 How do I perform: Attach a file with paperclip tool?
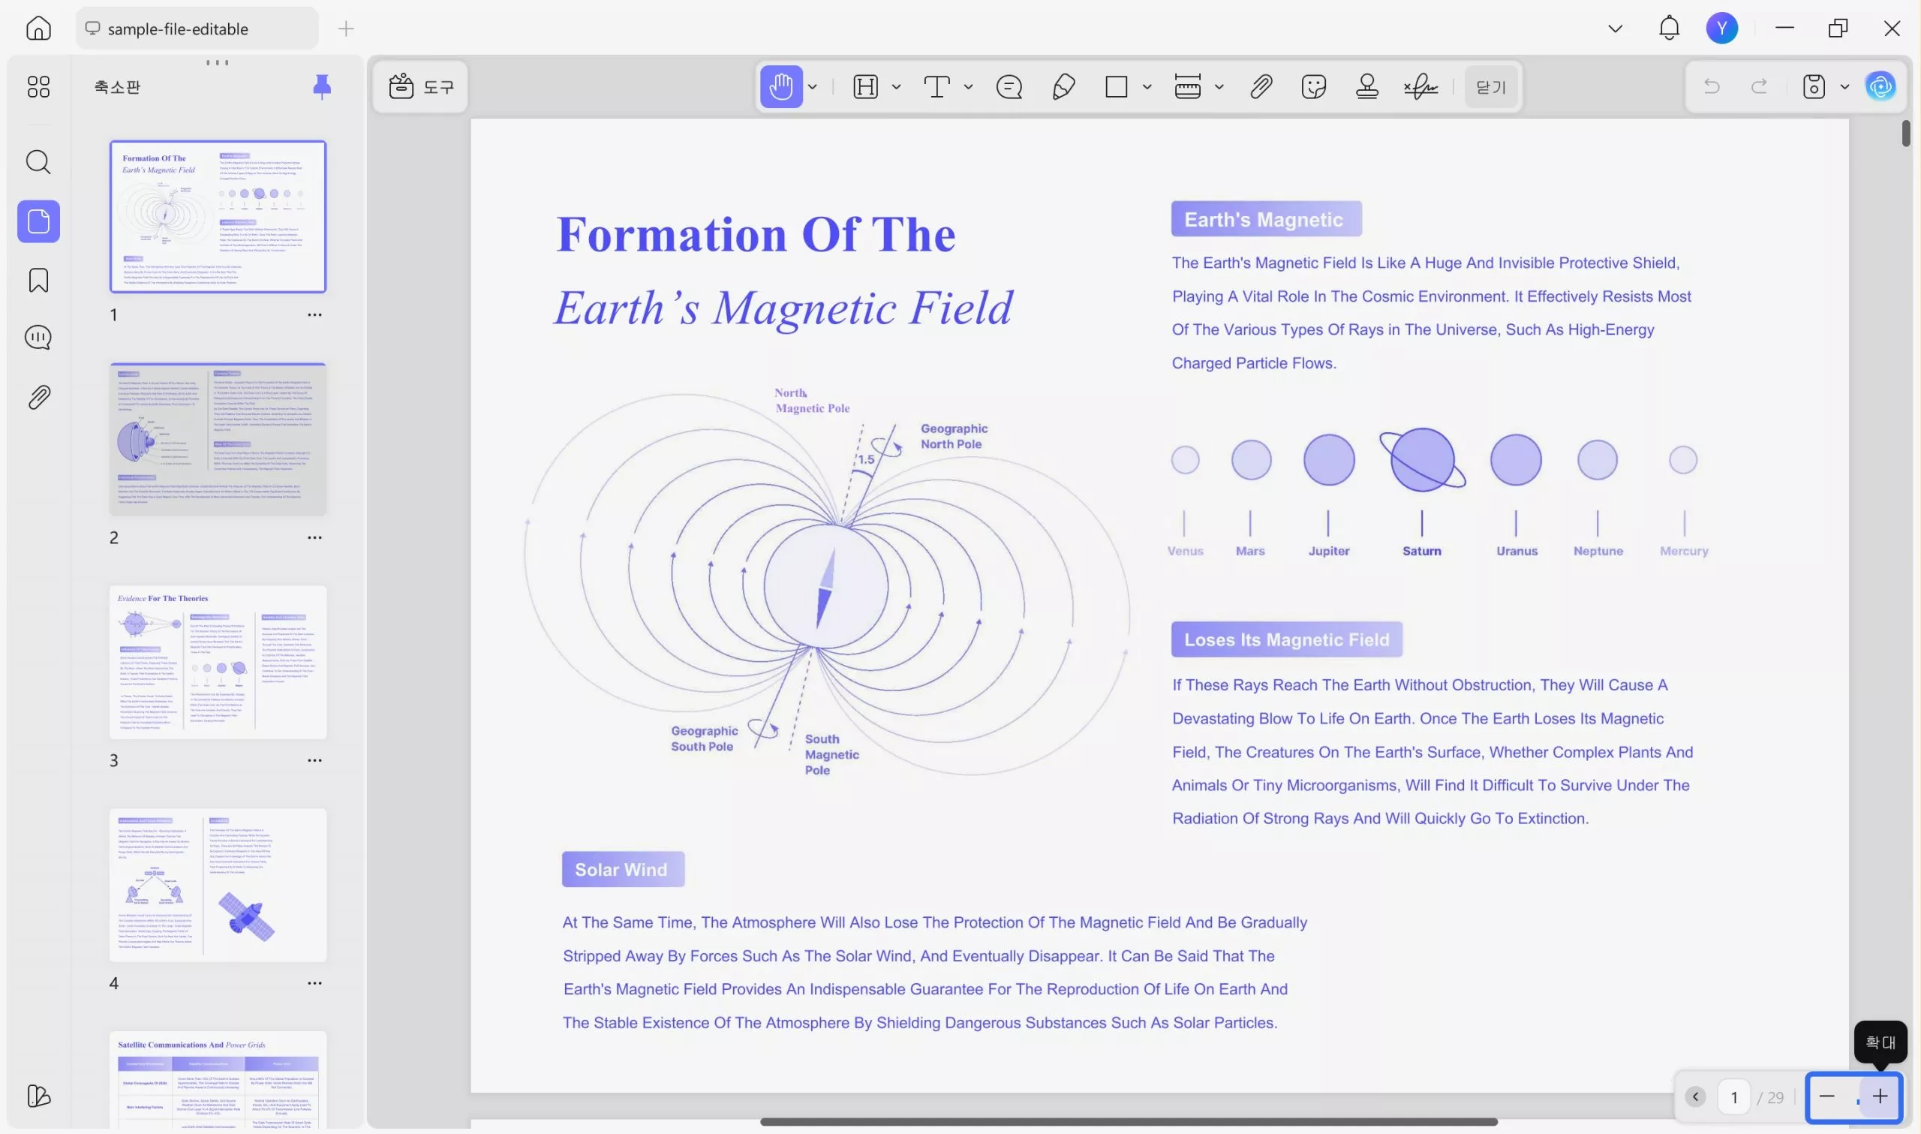[1261, 86]
